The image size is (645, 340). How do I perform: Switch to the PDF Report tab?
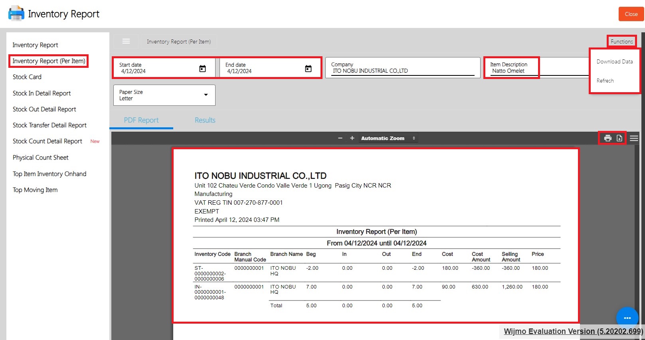pyautogui.click(x=141, y=120)
